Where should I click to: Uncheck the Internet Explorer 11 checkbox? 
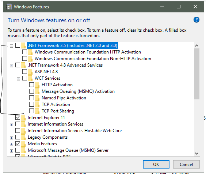click(18, 117)
